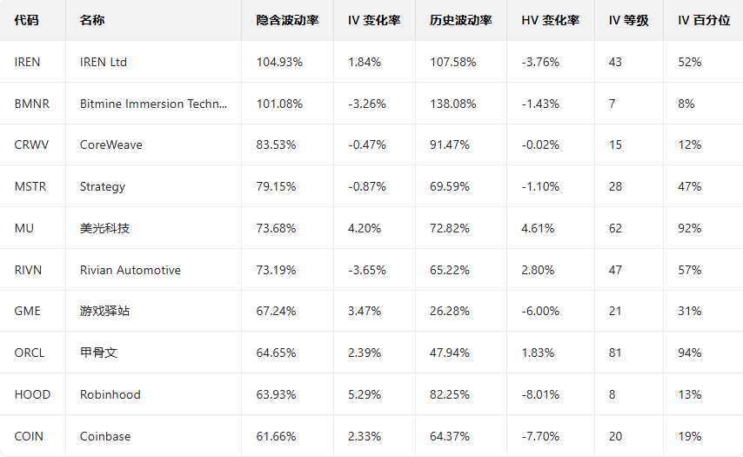743x457 pixels.
Task: Click the HV 变化率 header
Action: coord(550,20)
